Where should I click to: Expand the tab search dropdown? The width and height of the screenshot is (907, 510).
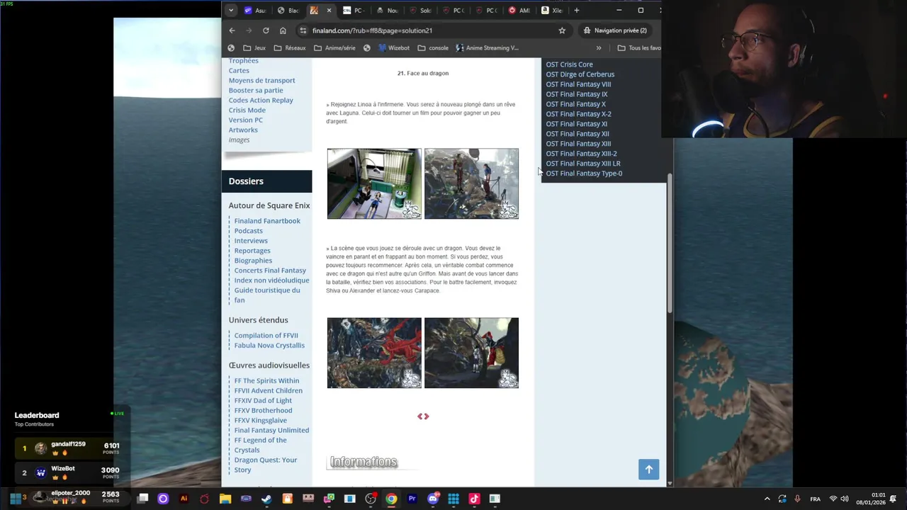[x=230, y=11]
